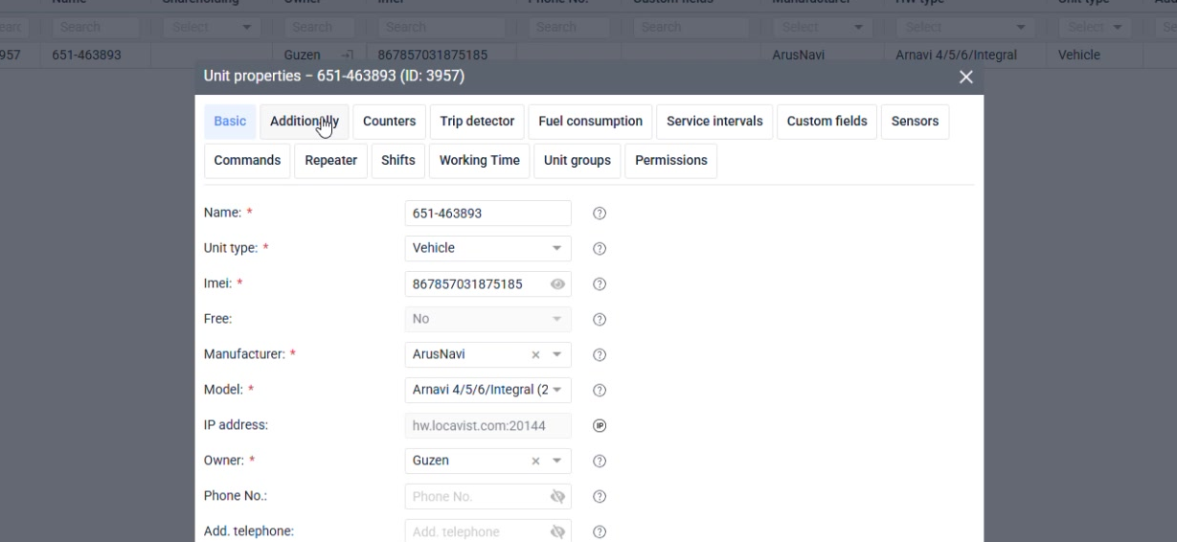Viewport: 1177px width, 542px height.
Task: Open Unit type Select filter in table header
Action: (1097, 28)
